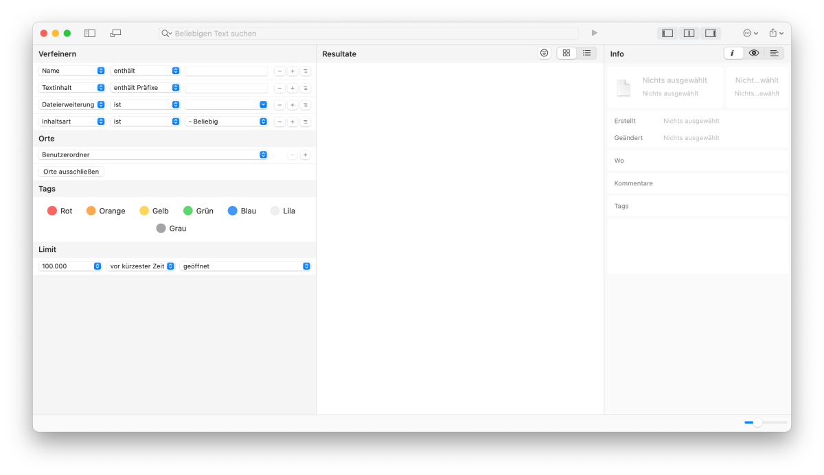Open the Dateierweiterung row options menu

click(306, 105)
